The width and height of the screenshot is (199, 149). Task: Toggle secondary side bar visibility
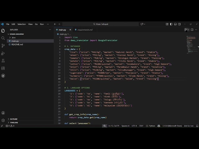tap(179, 24)
